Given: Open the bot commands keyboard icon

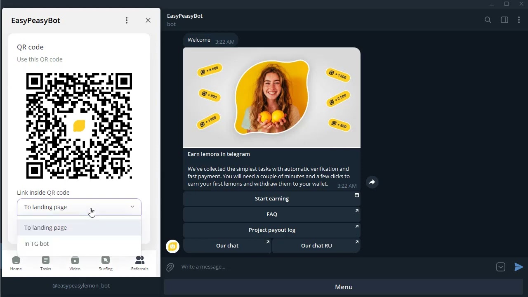Looking at the screenshot, I should (501, 267).
